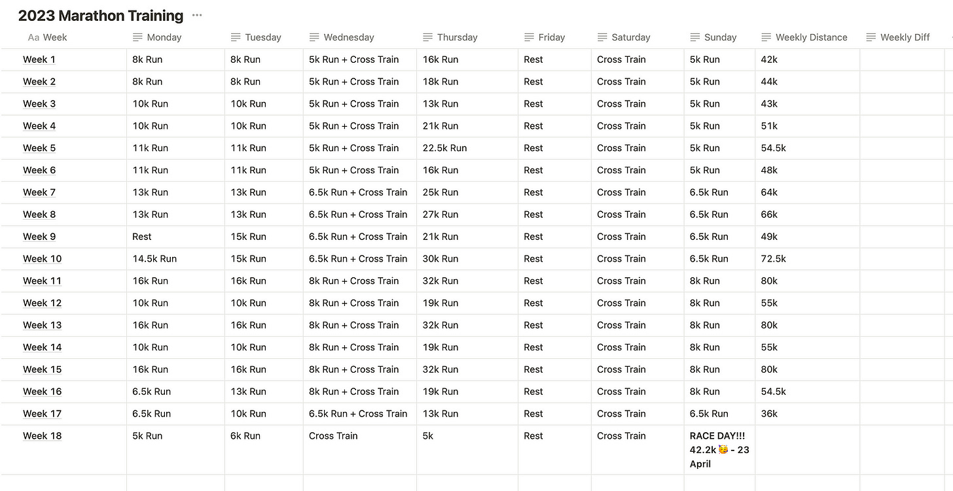Open the Week 9 page
The image size is (953, 491).
point(39,237)
